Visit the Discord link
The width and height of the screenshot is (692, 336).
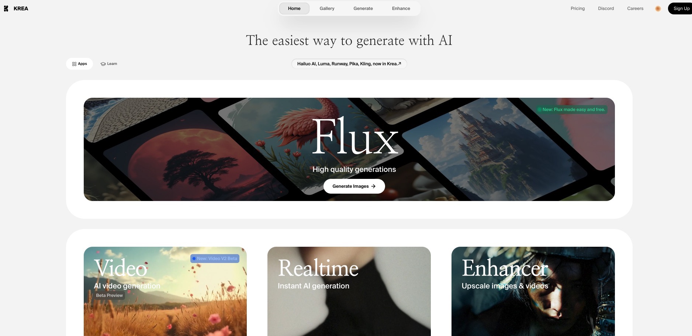(x=606, y=8)
